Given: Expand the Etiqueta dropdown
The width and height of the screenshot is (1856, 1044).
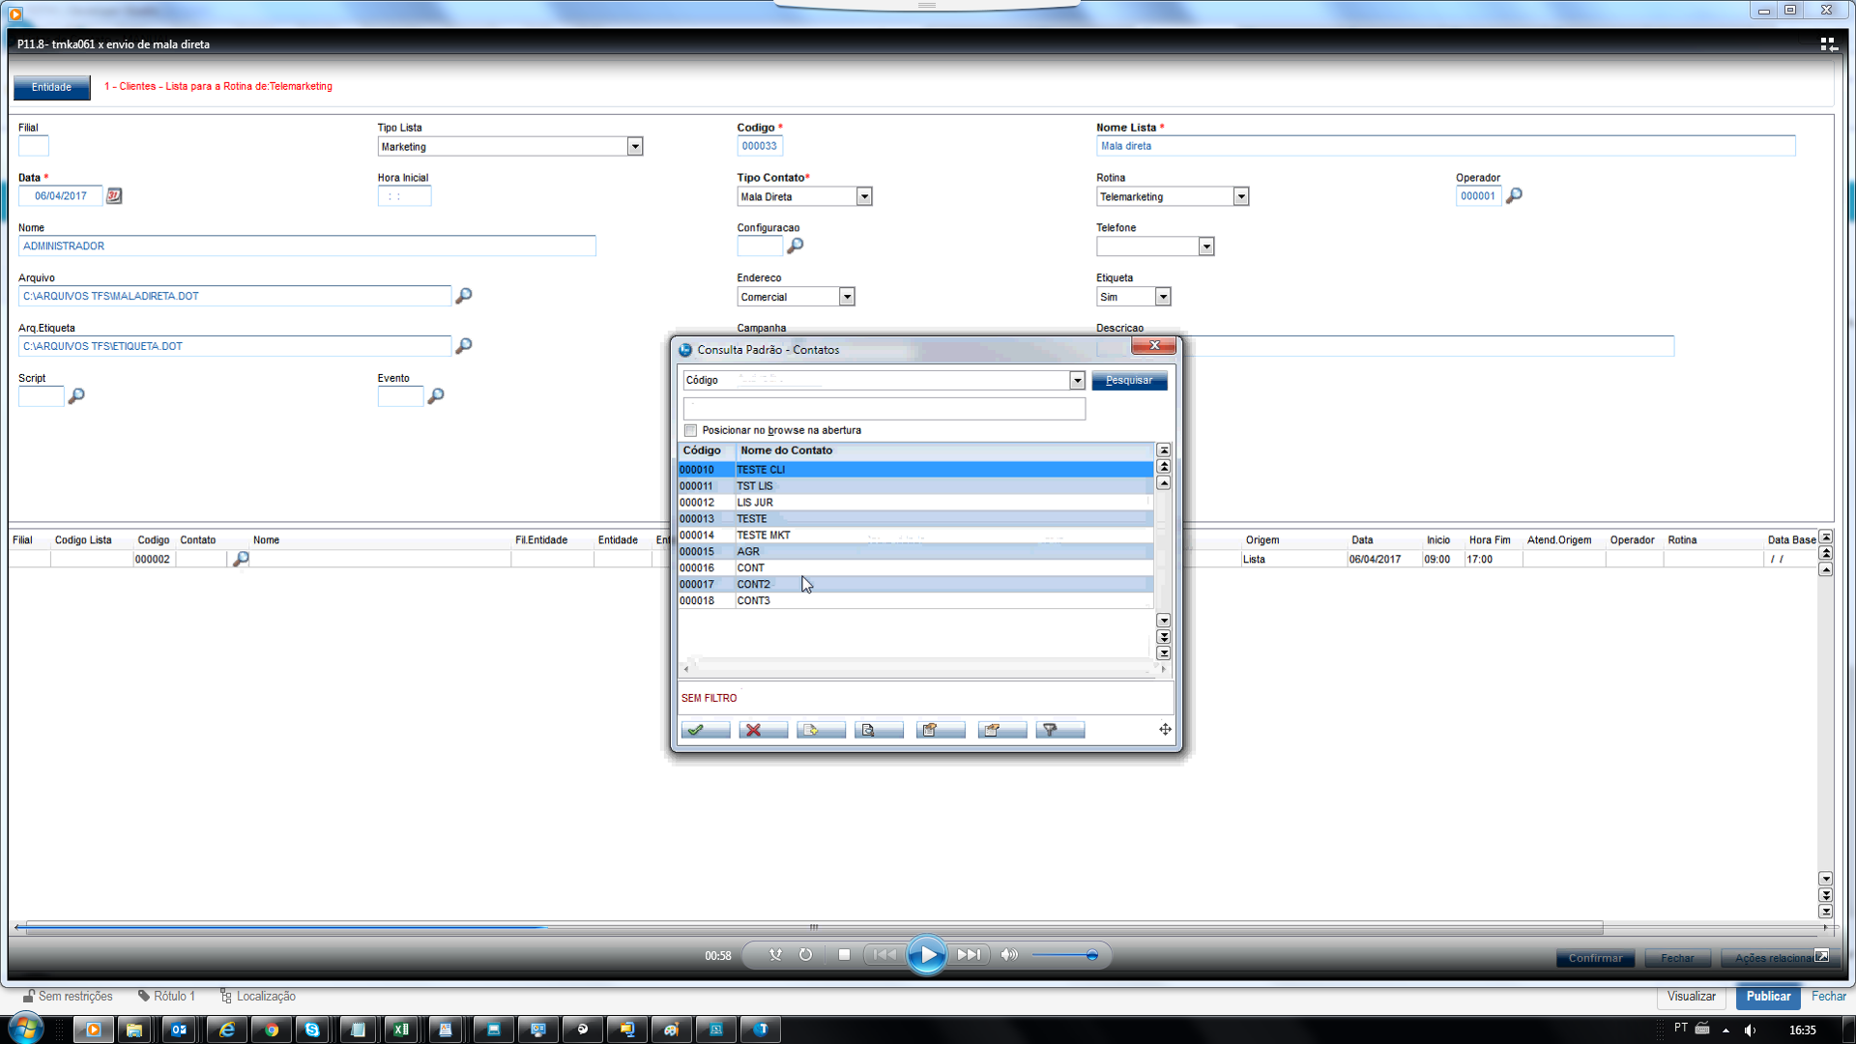Looking at the screenshot, I should coord(1163,298).
